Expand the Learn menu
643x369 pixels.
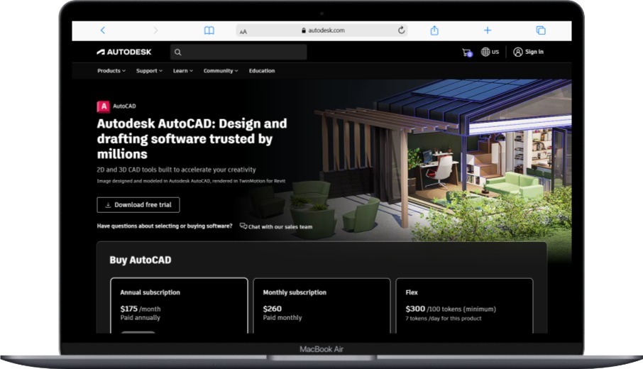point(183,70)
